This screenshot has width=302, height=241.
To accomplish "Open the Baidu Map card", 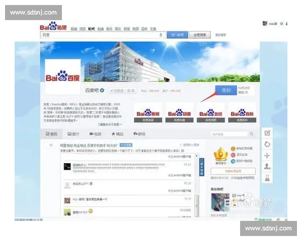I will (211, 112).
